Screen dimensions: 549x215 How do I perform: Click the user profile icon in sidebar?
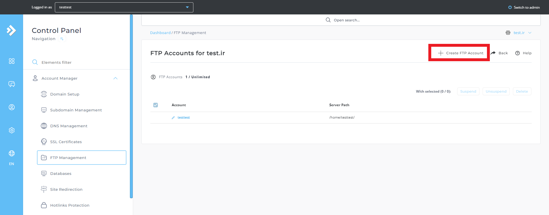[x=12, y=107]
